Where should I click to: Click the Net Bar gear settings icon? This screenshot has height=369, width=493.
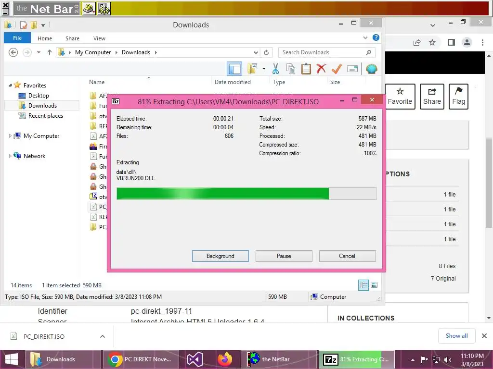[x=104, y=9]
